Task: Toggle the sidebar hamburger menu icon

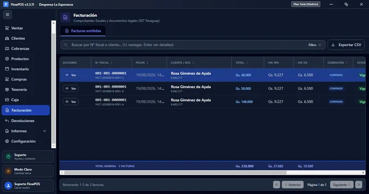Action: pos(8,15)
